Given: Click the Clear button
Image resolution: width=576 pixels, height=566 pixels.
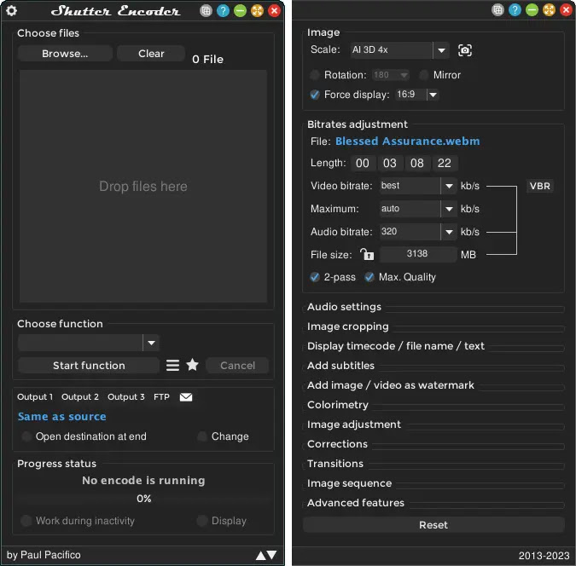Looking at the screenshot, I should point(151,54).
